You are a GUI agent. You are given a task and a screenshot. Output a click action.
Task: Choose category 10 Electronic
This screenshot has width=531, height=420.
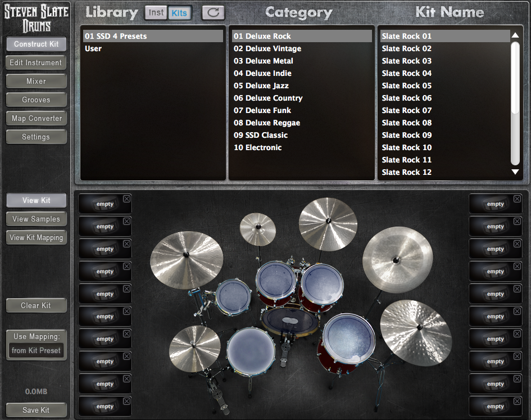(302, 147)
